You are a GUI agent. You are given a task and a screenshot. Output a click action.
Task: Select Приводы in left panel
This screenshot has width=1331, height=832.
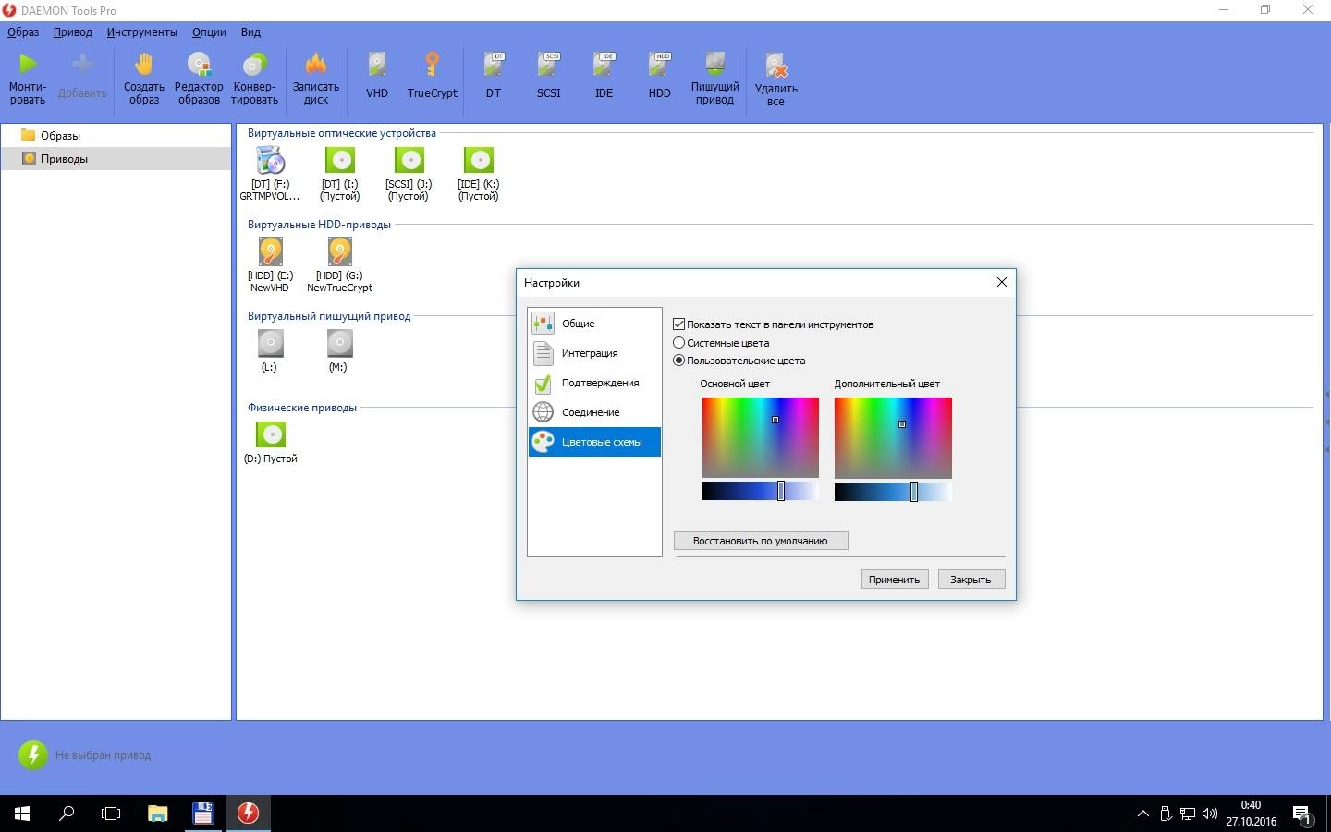[116, 158]
